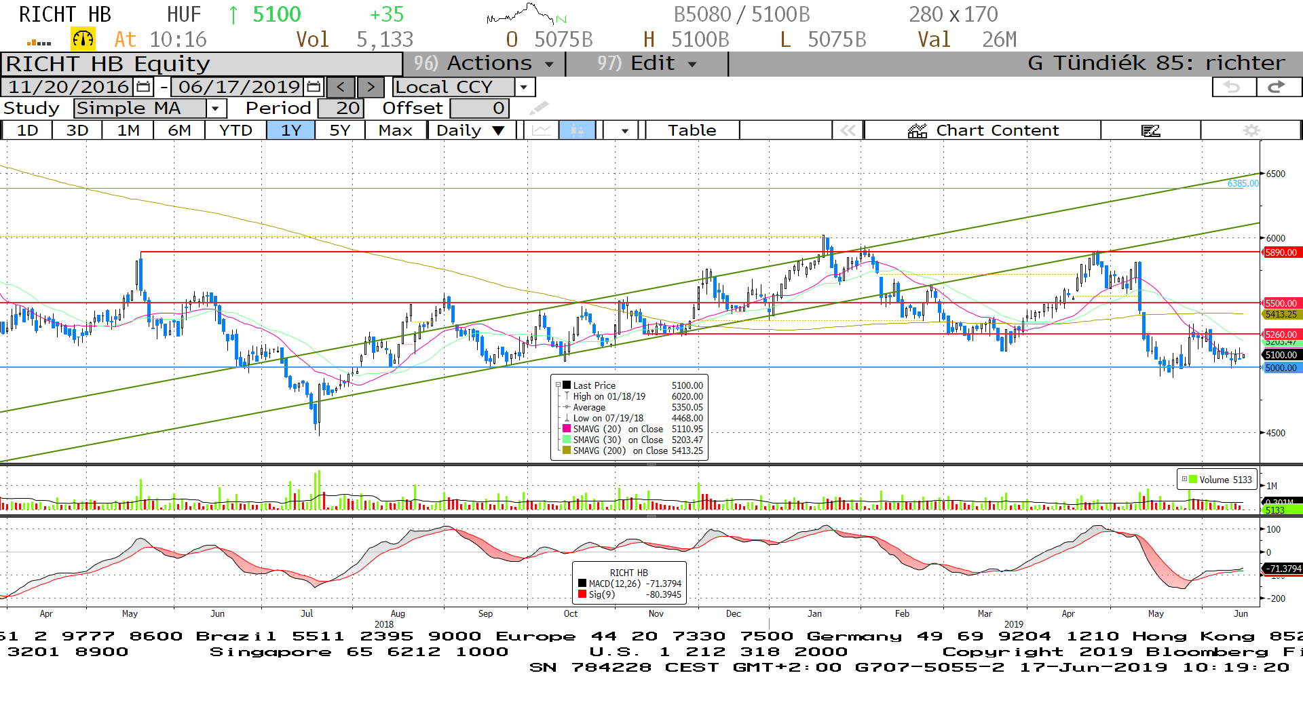Click the black 5100.00 last price label
This screenshot has width=1303, height=705.
(x=1281, y=355)
